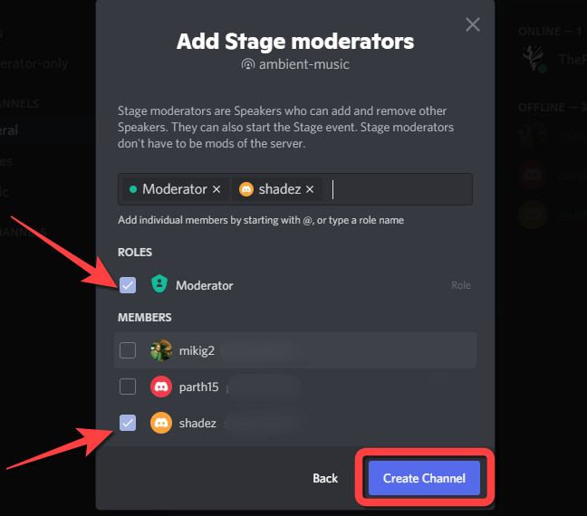Click the ONLINE member avatar in sidebar

coord(533,59)
